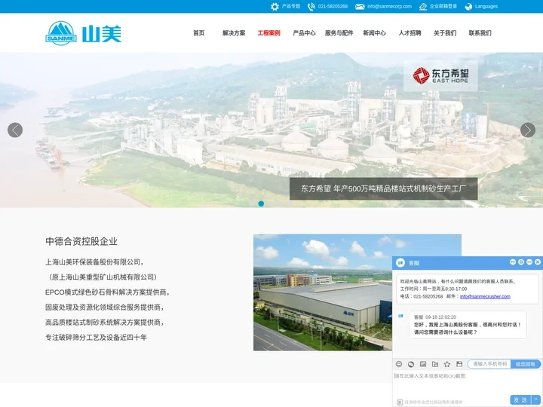The height and width of the screenshot is (407, 543).
Task: Click the send image icon in chat
Action: 423,364
